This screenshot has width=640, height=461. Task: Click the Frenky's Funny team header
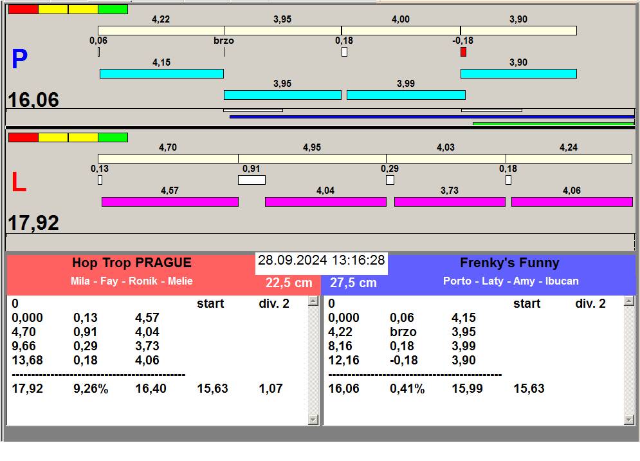tap(509, 263)
